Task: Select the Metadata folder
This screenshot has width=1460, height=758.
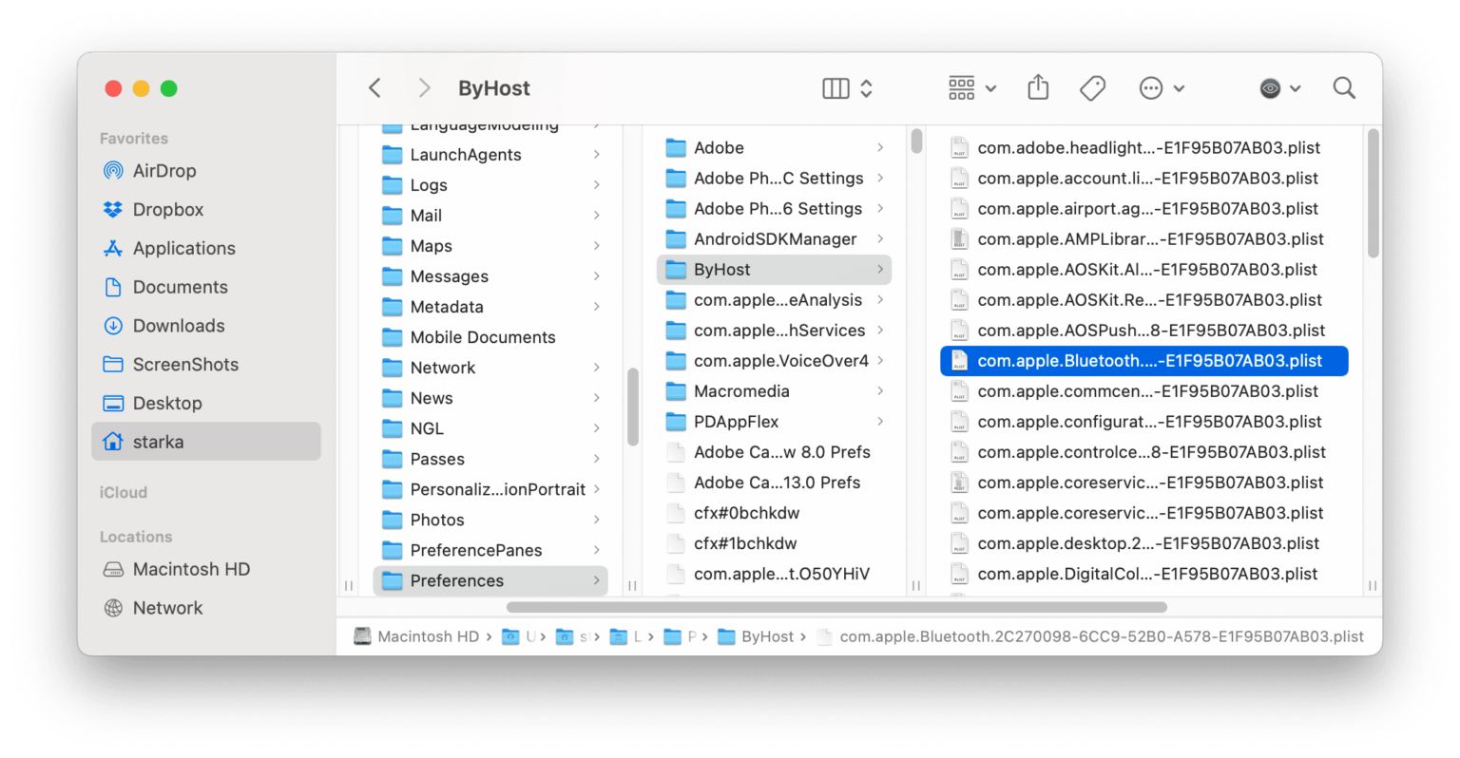Action: tap(490, 307)
